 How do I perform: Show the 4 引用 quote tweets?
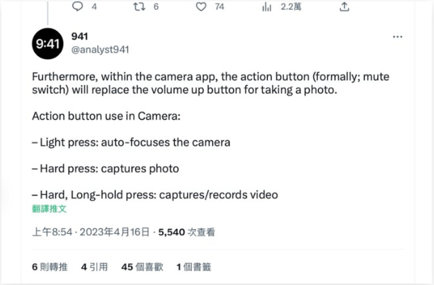[94, 267]
